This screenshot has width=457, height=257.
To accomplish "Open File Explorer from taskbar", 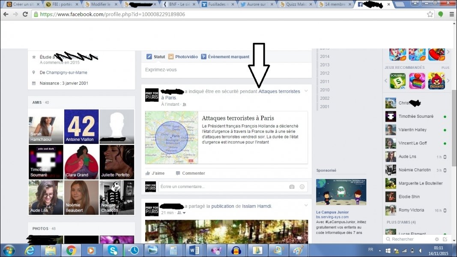I will [x=50, y=250].
